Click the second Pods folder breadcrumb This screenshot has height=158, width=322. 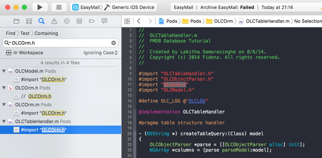[192, 21]
